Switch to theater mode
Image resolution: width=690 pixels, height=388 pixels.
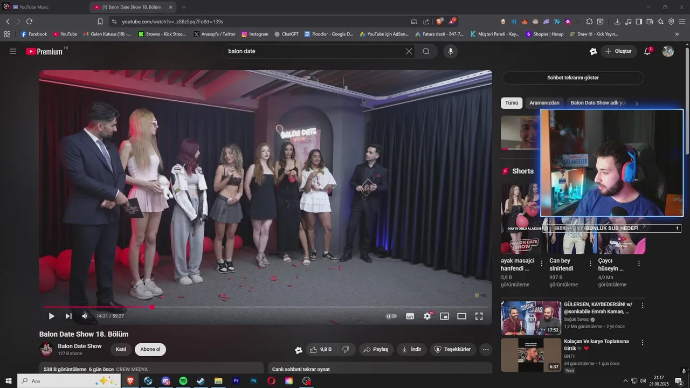pos(462,316)
